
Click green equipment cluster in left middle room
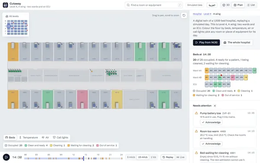(15, 71)
